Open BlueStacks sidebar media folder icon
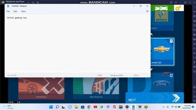 click(x=194, y=48)
